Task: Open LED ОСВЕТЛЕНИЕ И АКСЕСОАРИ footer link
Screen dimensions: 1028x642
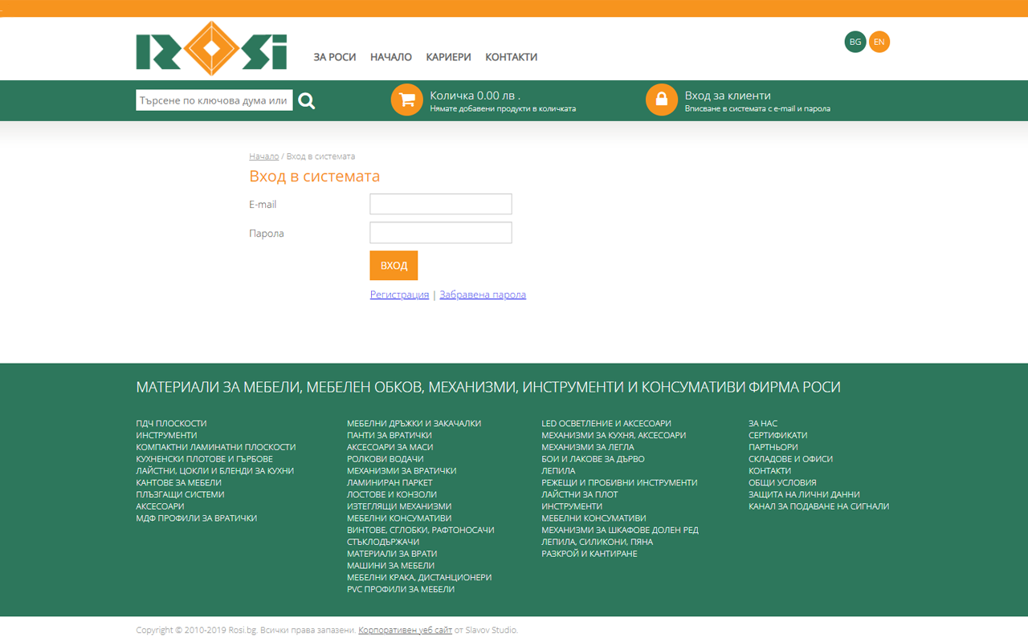Action: [x=606, y=423]
